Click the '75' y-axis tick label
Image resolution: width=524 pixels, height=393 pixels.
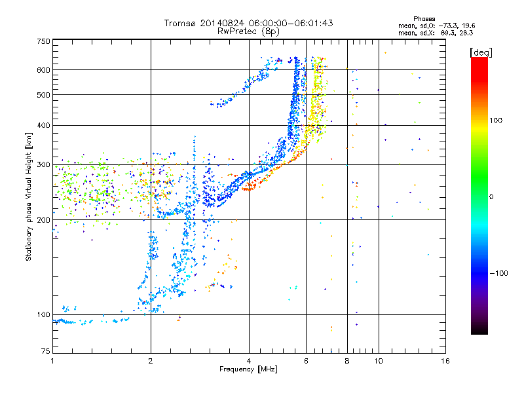pyautogui.click(x=46, y=351)
